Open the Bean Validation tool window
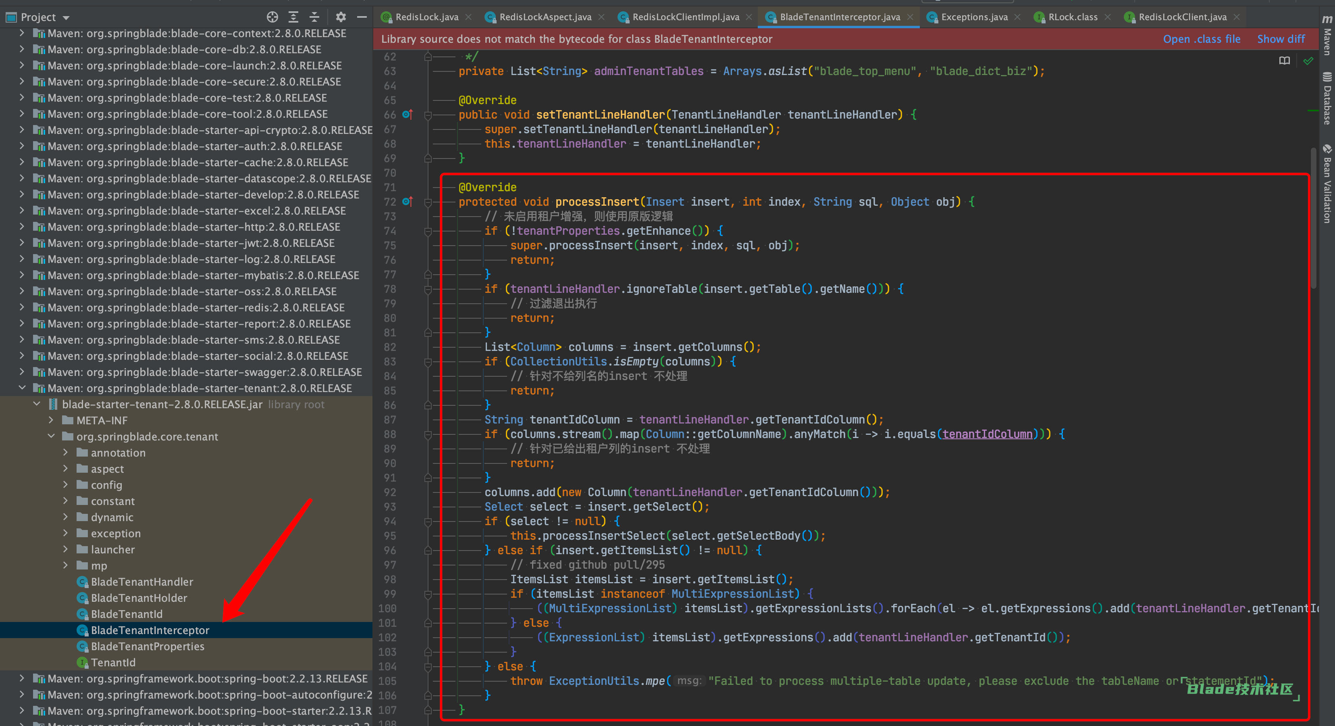This screenshot has height=726, width=1335. click(1327, 184)
